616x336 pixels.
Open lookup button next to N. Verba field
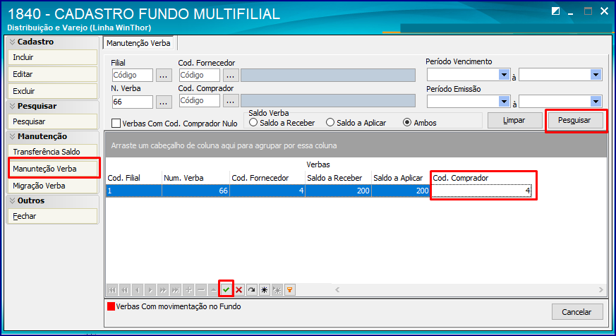164,102
